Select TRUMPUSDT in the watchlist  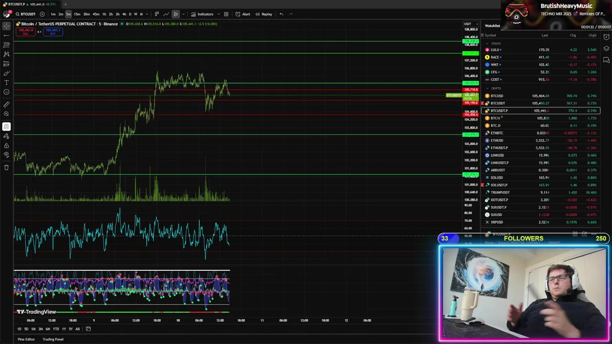coord(541,192)
